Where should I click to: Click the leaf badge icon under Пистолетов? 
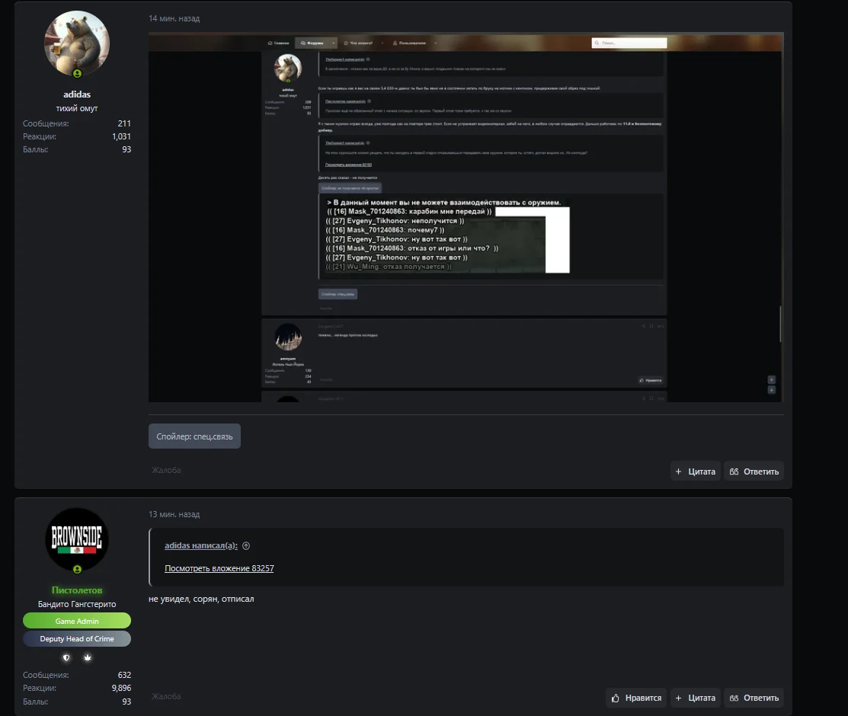[88, 657]
